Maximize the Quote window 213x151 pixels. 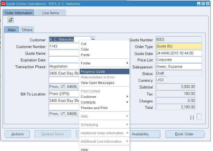203,4
